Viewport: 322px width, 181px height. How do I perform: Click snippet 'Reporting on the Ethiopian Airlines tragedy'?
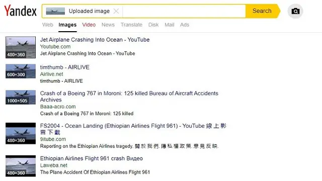coord(87,146)
